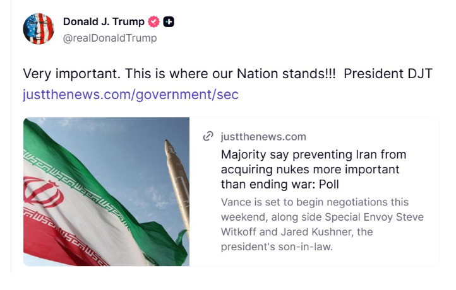Open headline "Majority say preventing Iran from"
The width and height of the screenshot is (456, 290).
313,154
